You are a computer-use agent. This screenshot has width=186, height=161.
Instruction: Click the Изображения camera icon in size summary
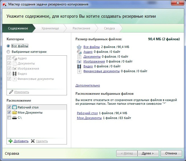(x=79, y=62)
